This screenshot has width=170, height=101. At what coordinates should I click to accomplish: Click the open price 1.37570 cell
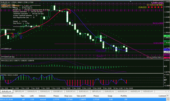pyautogui.click(x=56, y=99)
